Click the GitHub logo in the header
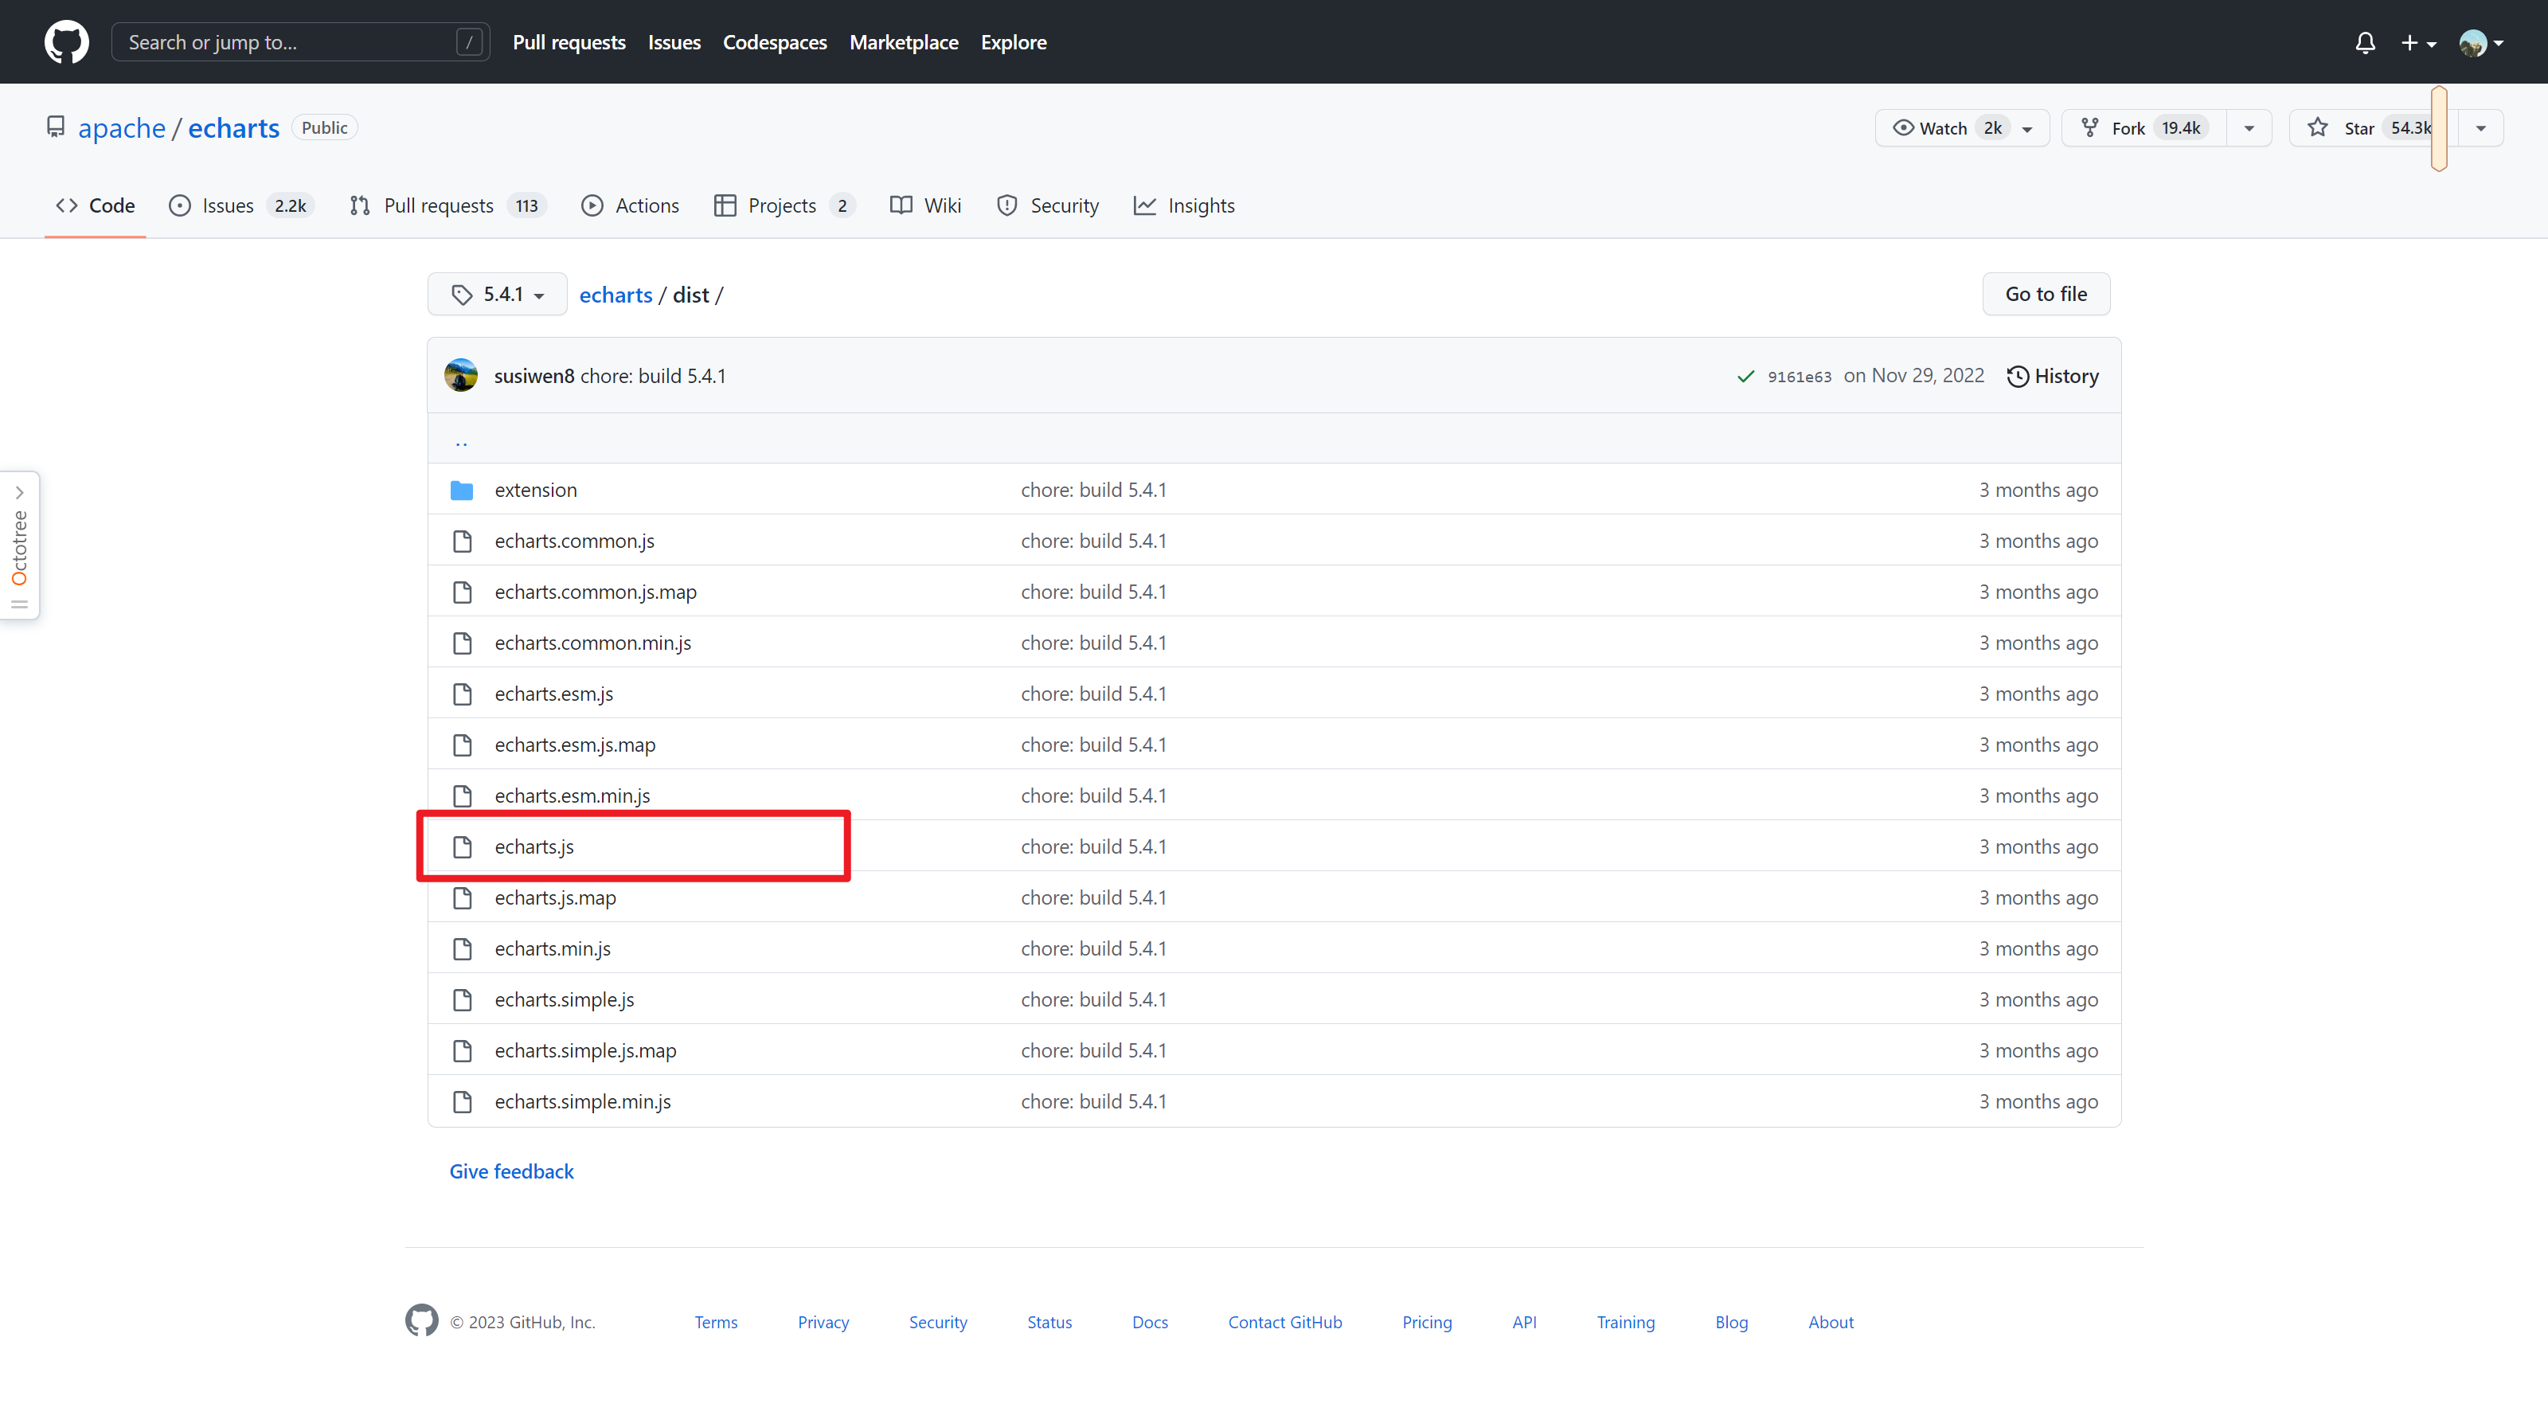Image resolution: width=2548 pixels, height=1427 pixels. pos(66,42)
